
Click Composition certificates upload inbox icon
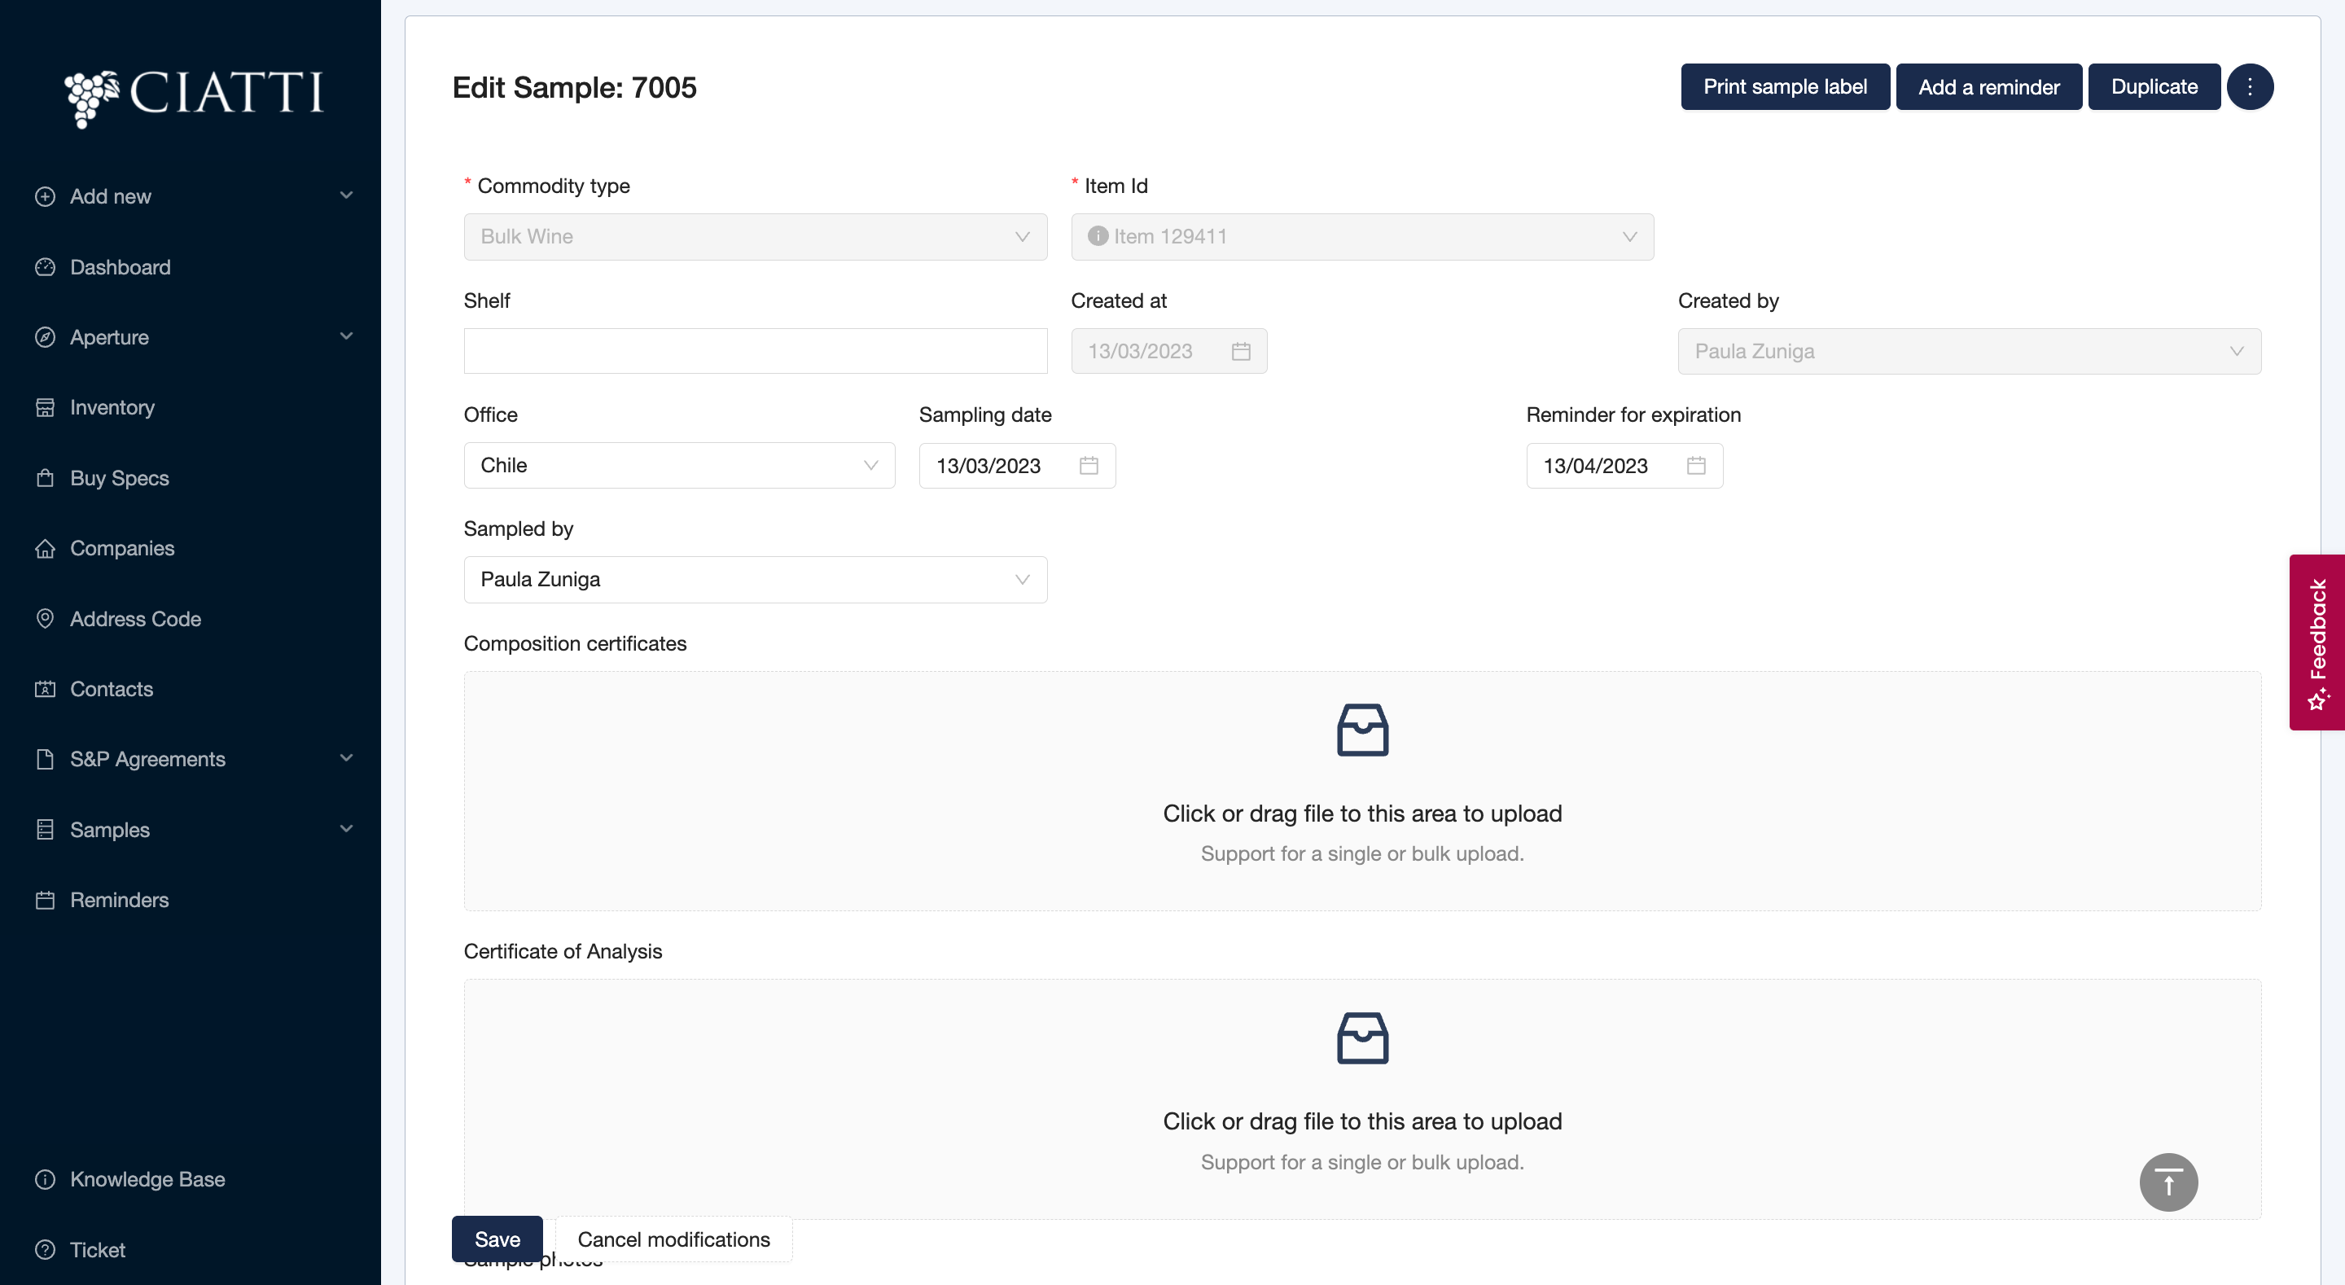[1362, 730]
